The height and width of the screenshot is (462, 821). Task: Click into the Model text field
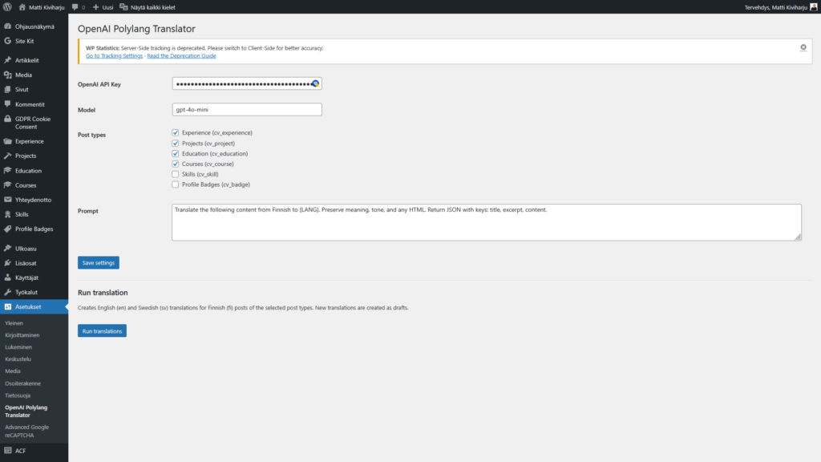coord(247,110)
